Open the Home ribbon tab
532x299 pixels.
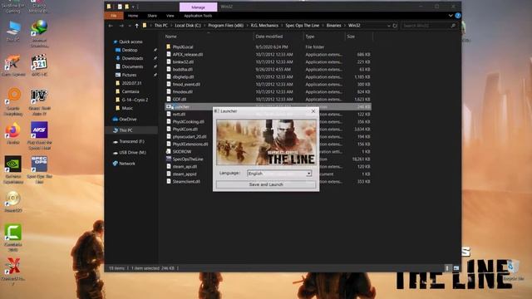[133, 16]
